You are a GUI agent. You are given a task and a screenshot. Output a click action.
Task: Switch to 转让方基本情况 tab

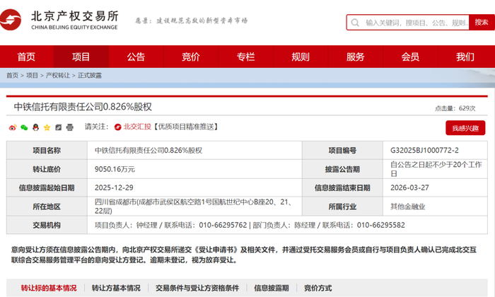point(116,288)
